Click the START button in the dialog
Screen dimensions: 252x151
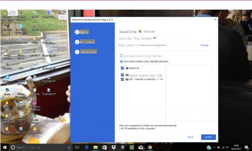tap(208, 137)
